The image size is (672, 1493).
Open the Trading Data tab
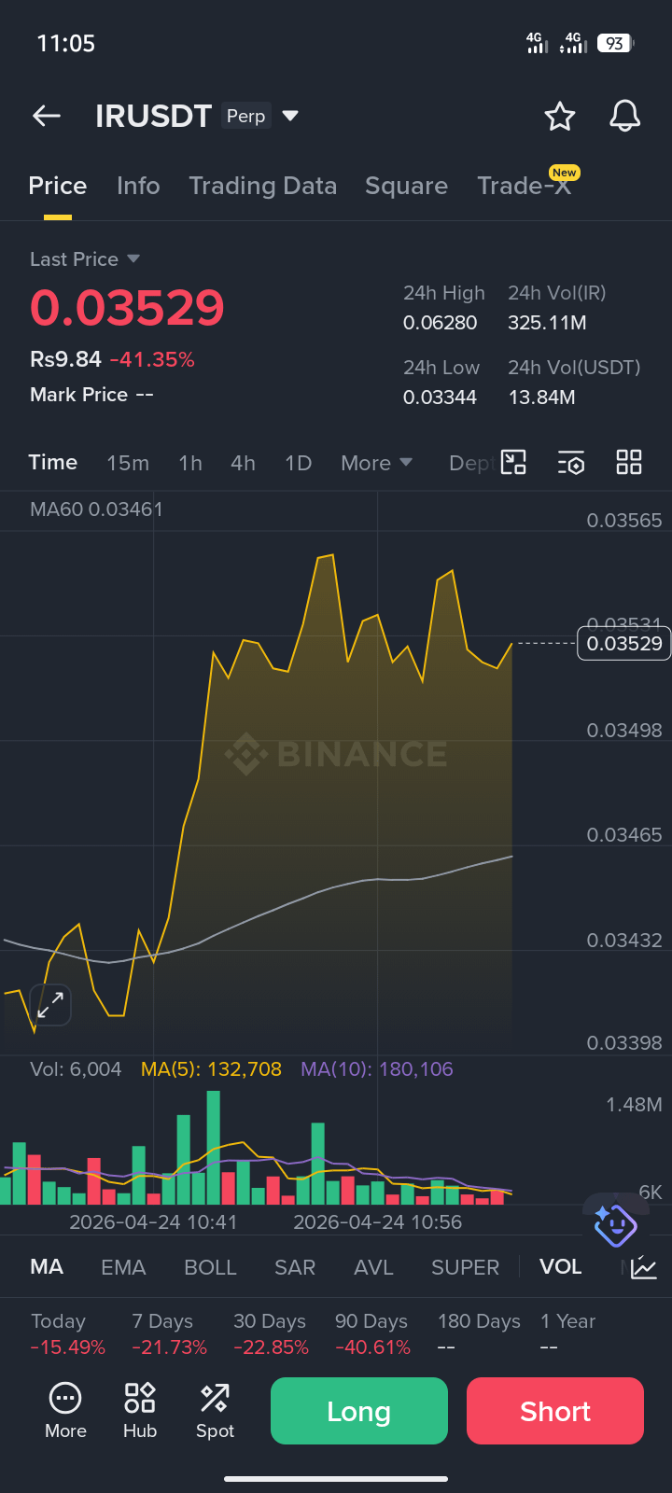262,186
